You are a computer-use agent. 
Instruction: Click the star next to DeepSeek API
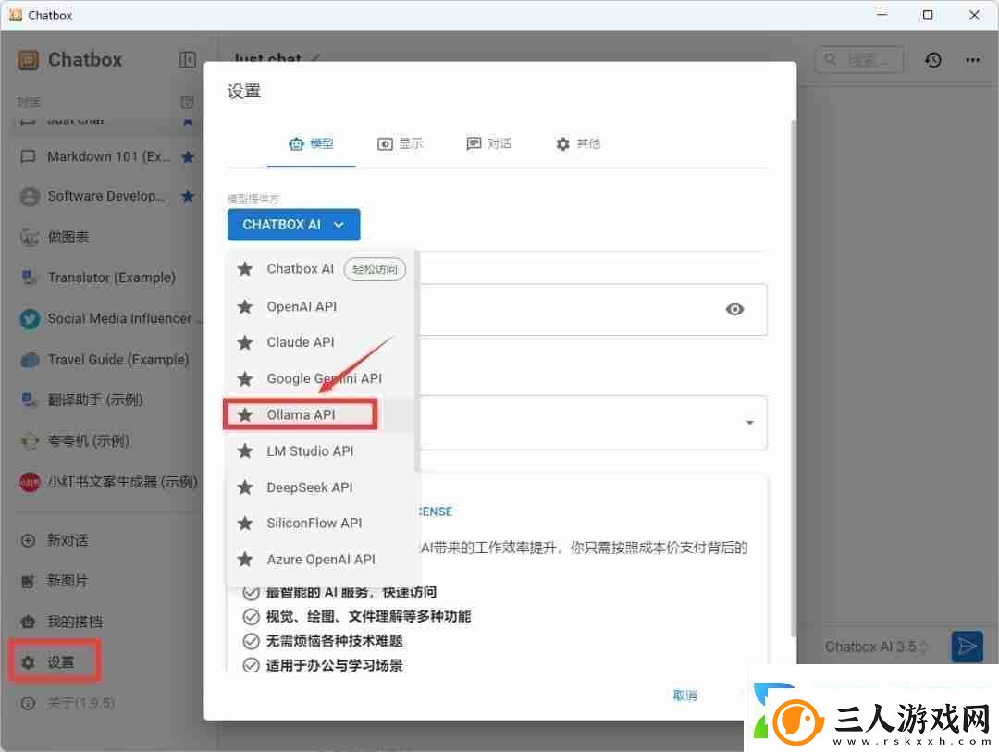pos(244,487)
